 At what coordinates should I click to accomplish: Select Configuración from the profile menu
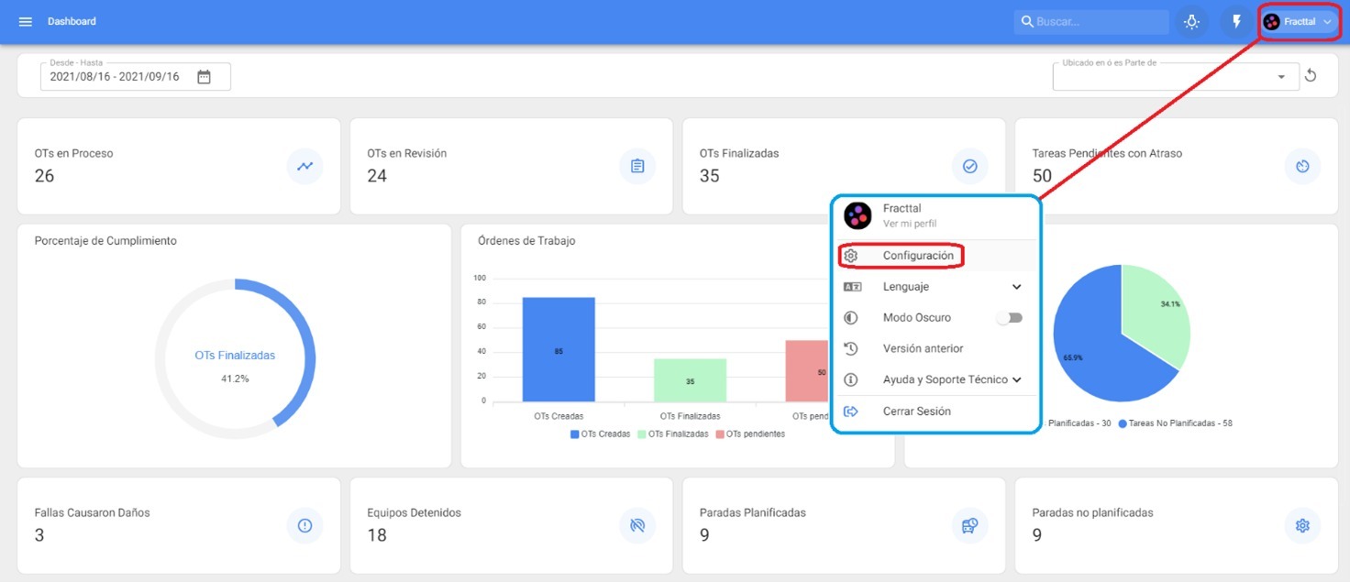point(917,256)
